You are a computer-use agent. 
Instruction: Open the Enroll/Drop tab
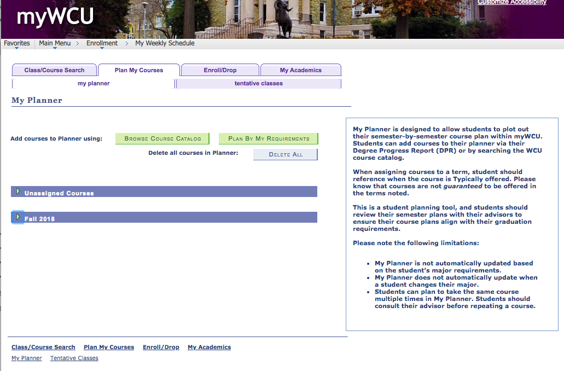click(220, 70)
